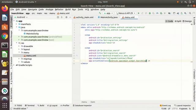196x110 pixels.
Task: Click the Show Applications grid icon
Action: pyautogui.click(x=5, y=105)
